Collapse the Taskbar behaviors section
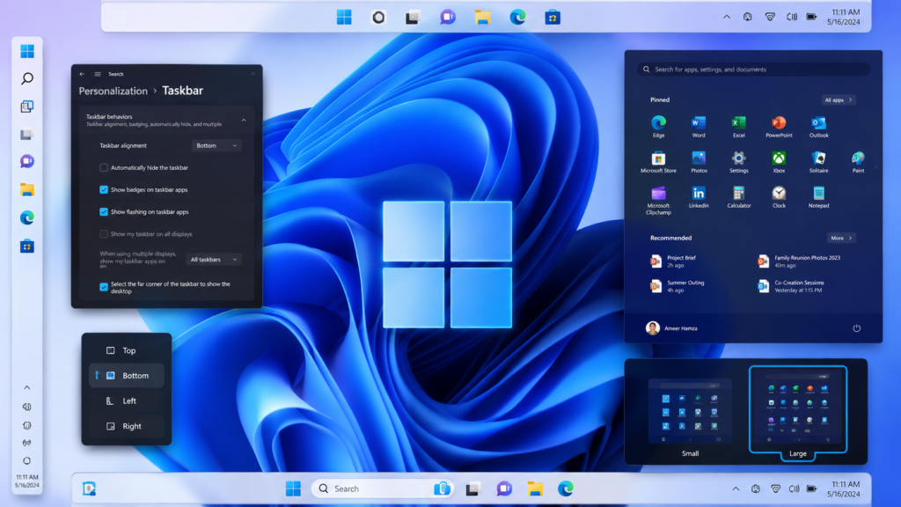 [244, 120]
